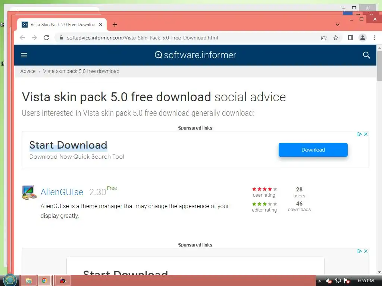Click Download Now Quick Search Tool text

pyautogui.click(x=77, y=157)
